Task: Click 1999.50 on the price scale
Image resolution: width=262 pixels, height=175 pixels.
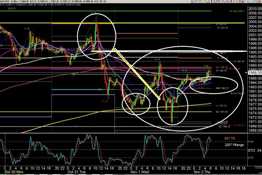Action: click(x=255, y=39)
